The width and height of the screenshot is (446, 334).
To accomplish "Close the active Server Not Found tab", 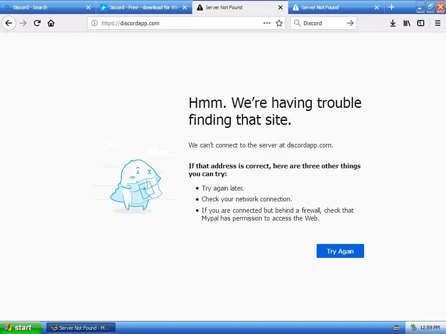I will [x=280, y=7].
